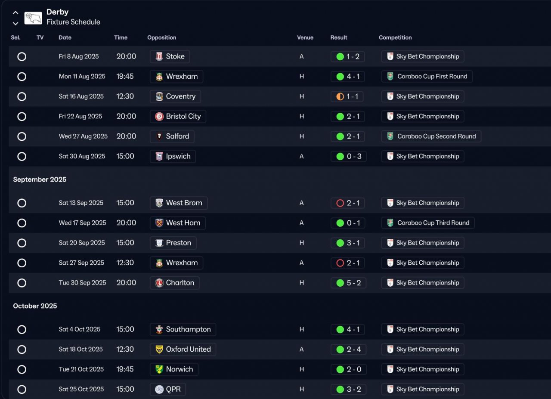551x399 pixels.
Task: Click the Southampton club badge icon
Action: 159,330
